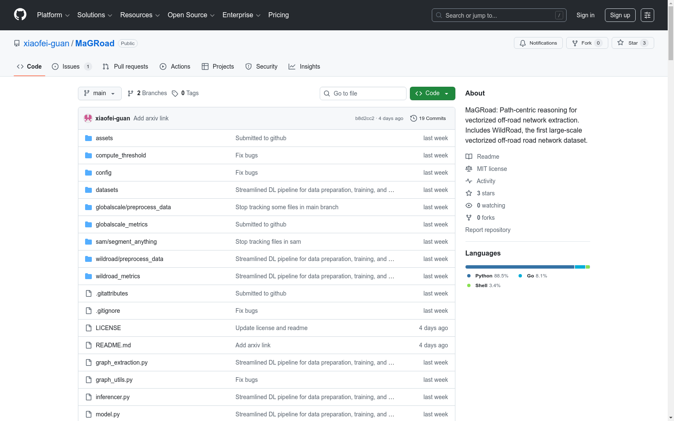Click the history clock icon near 19 Commits

414,118
